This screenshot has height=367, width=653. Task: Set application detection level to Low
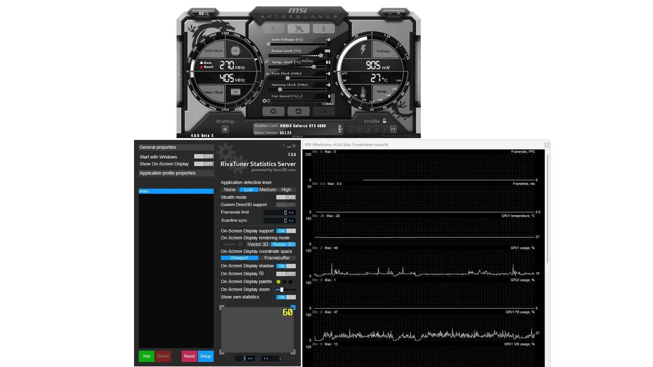(249, 190)
